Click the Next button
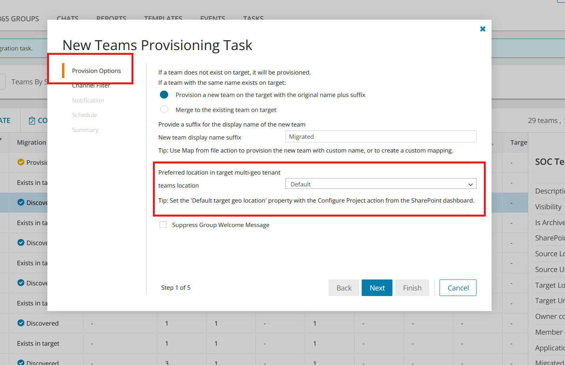This screenshot has height=365, width=565. 377,288
